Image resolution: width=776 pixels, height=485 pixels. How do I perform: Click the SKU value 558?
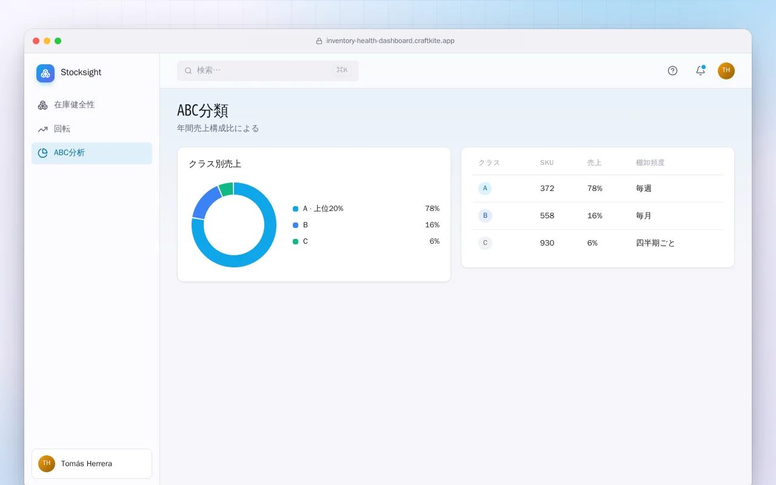(x=547, y=216)
